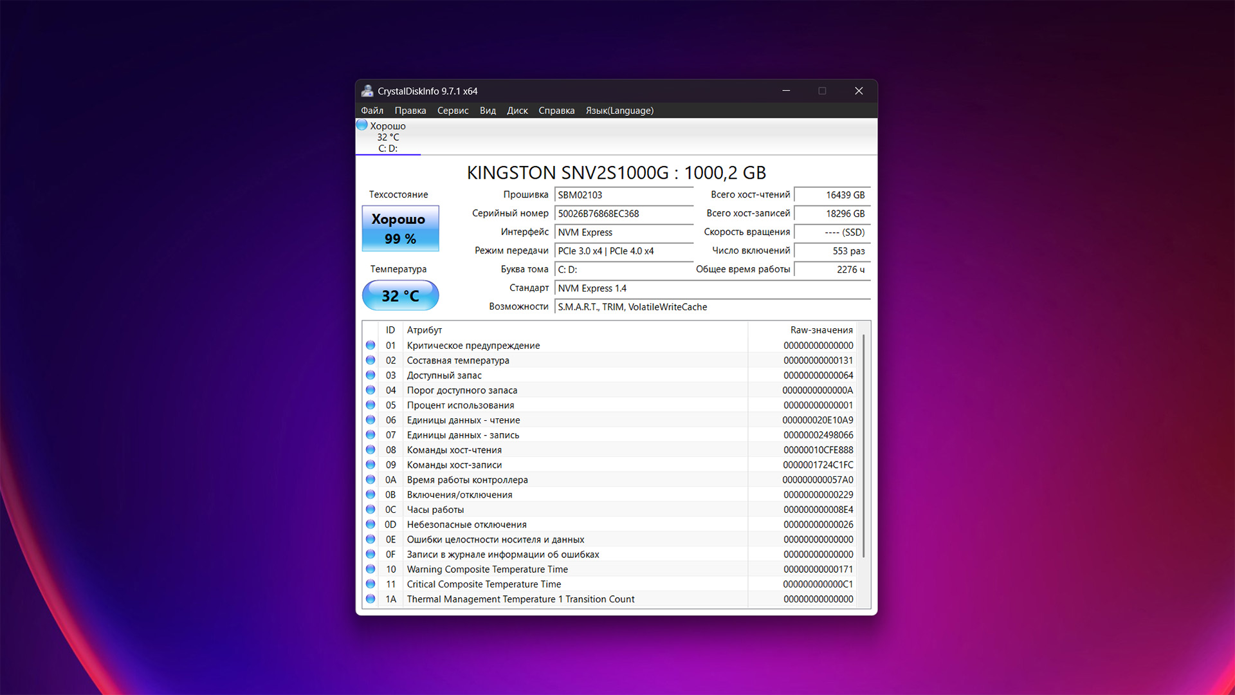1235x695 pixels.
Task: Click the transfer mode field PCIe 3.0 x4
Action: tap(624, 251)
